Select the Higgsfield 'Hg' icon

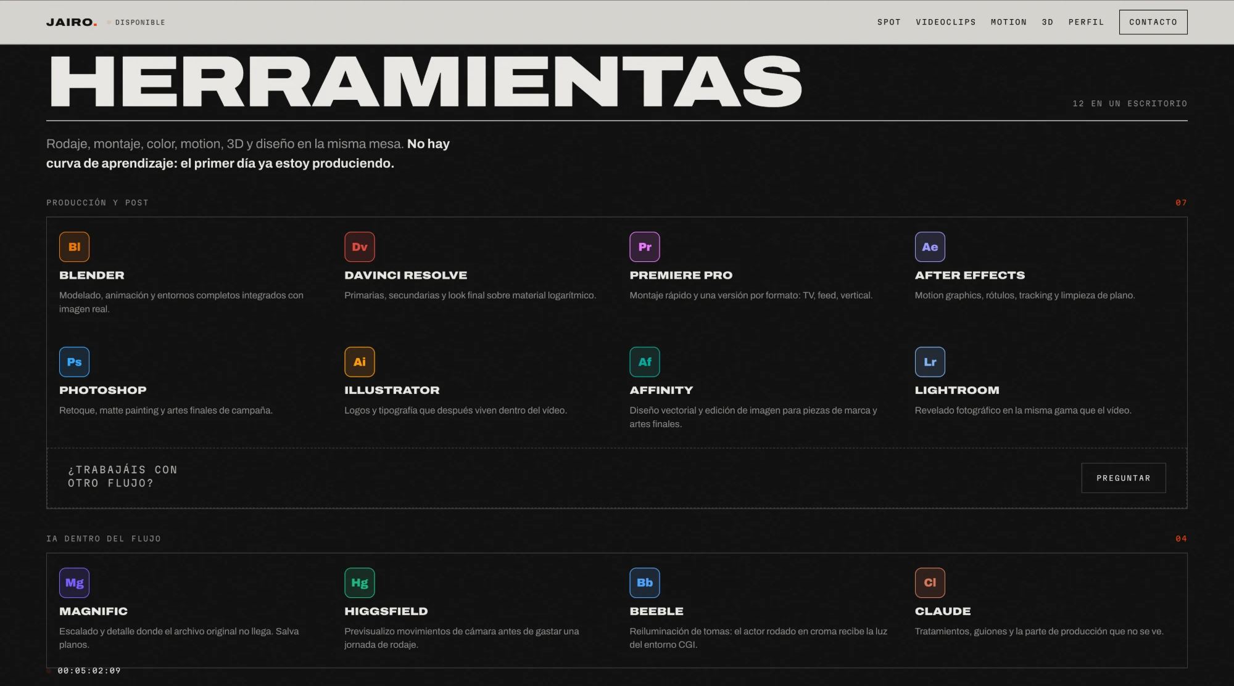[x=359, y=582]
